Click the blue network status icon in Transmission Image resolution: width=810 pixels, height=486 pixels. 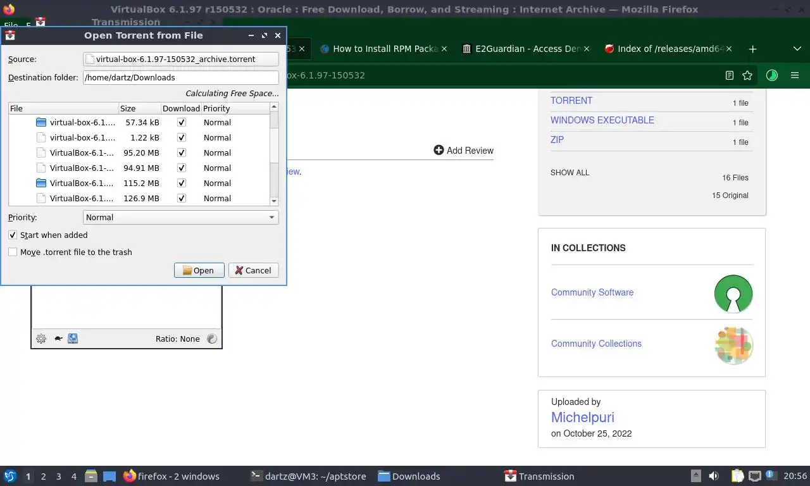point(73,339)
